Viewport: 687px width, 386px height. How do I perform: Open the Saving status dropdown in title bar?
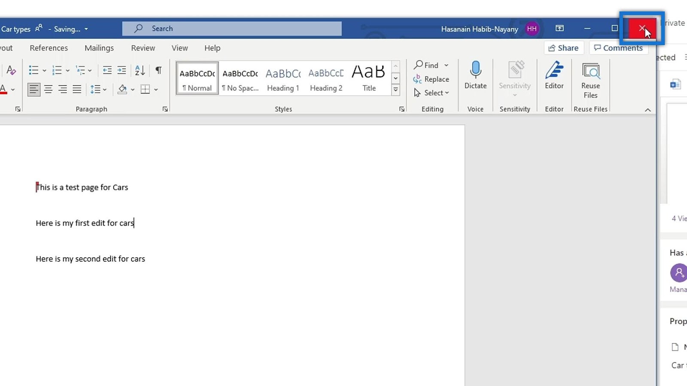[x=86, y=29]
